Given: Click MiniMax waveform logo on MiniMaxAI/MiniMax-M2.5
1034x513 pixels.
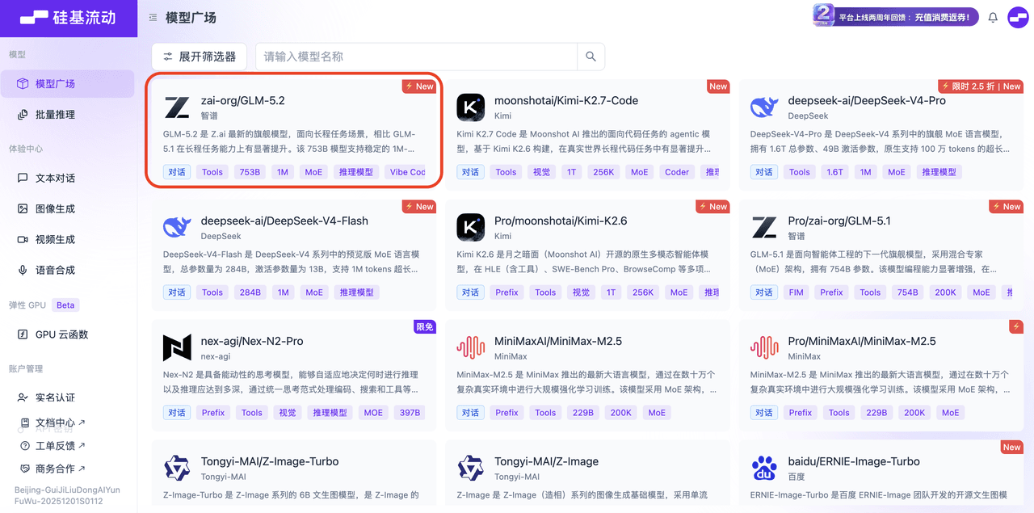Looking at the screenshot, I should (x=470, y=348).
